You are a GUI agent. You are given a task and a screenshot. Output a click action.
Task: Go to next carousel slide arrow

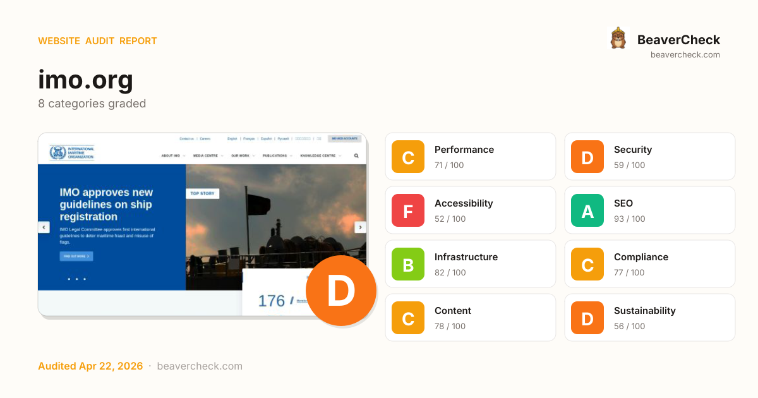360,227
